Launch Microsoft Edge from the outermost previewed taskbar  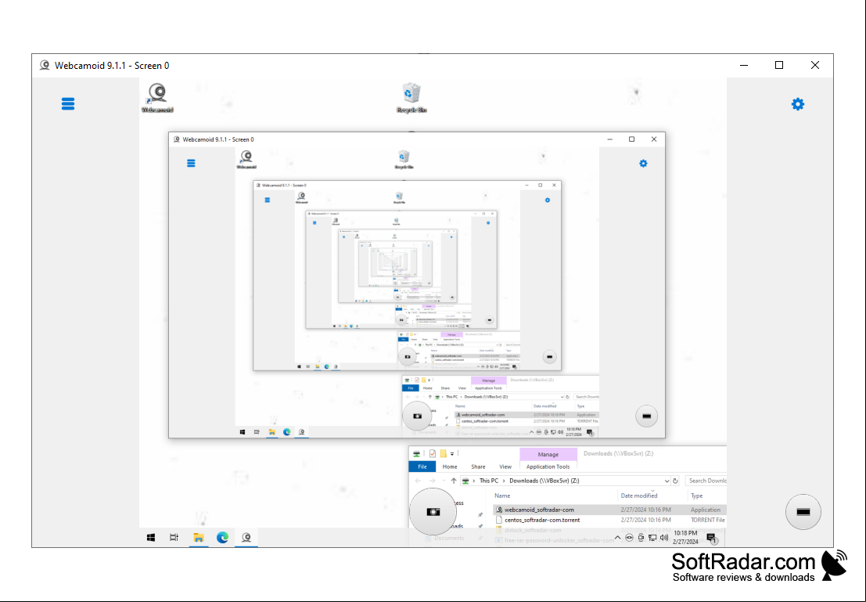223,537
